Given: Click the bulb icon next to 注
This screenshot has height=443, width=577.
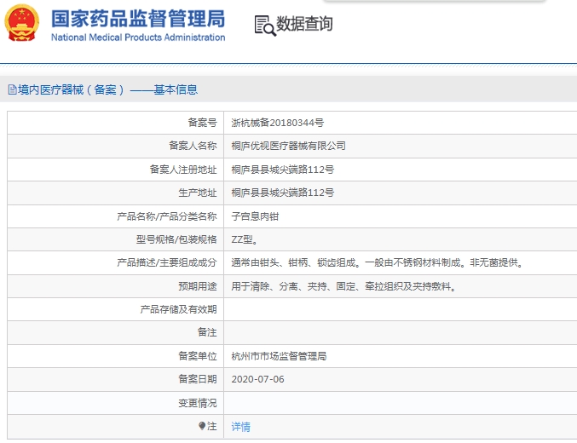Looking at the screenshot, I should pyautogui.click(x=202, y=426).
